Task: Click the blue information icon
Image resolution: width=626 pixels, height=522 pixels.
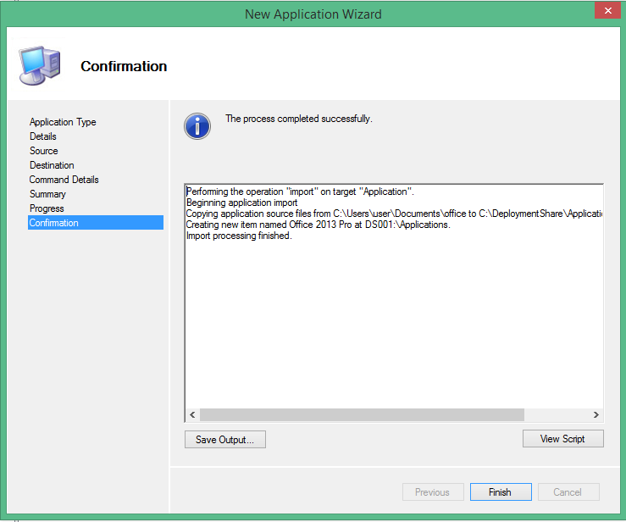Action: point(197,126)
